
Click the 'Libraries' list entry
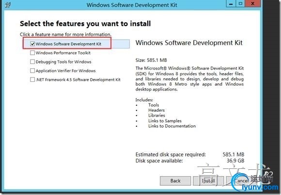click(x=156, y=116)
